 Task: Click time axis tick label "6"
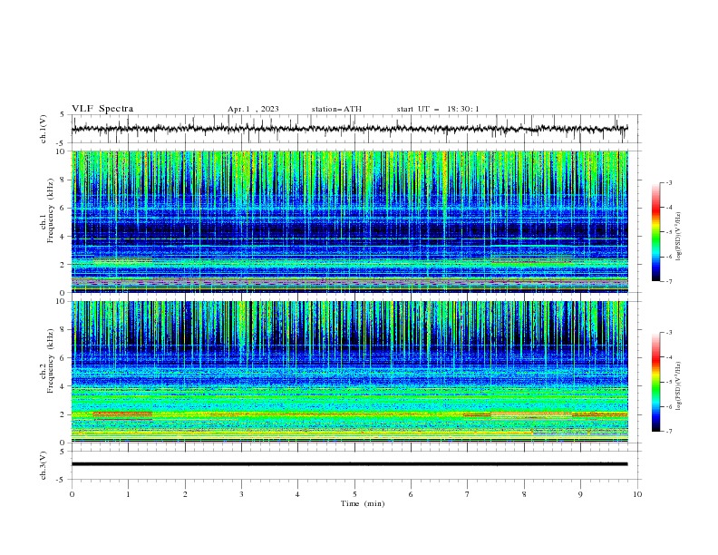coord(411,494)
